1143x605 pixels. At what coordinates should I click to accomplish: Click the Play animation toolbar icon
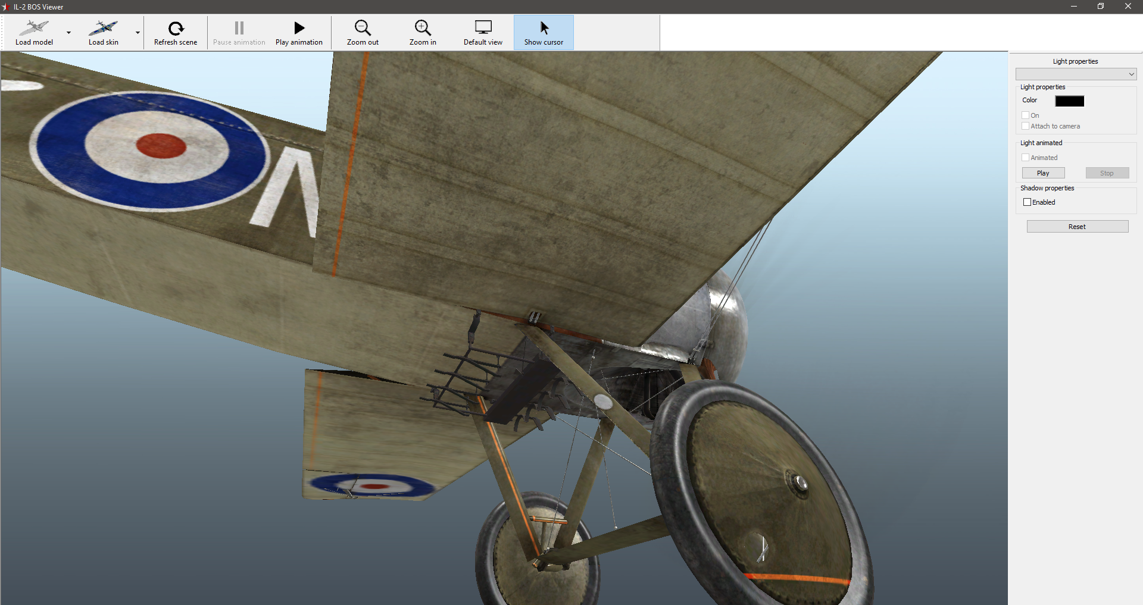click(x=299, y=27)
